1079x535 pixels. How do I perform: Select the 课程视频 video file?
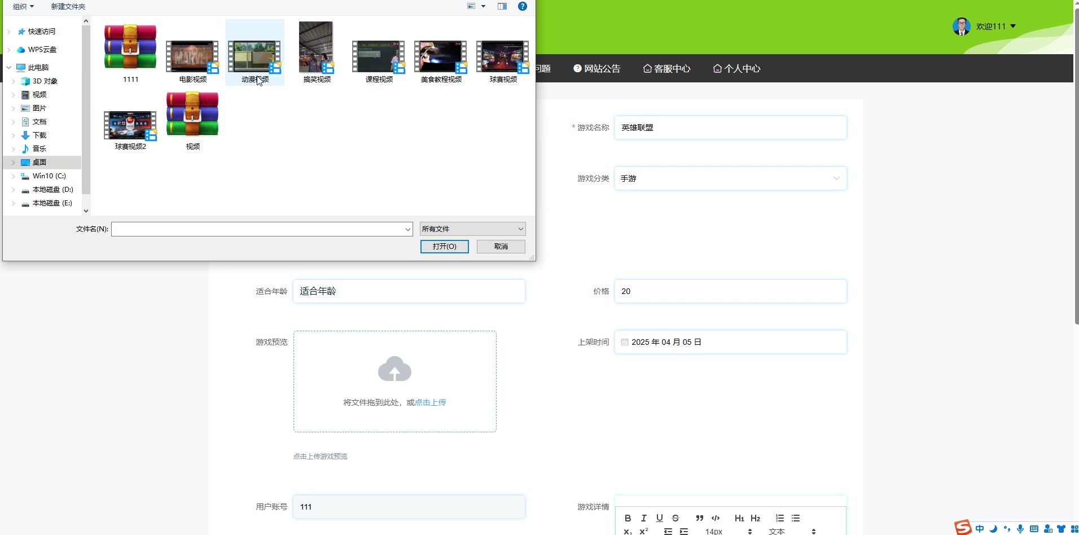coord(379,61)
